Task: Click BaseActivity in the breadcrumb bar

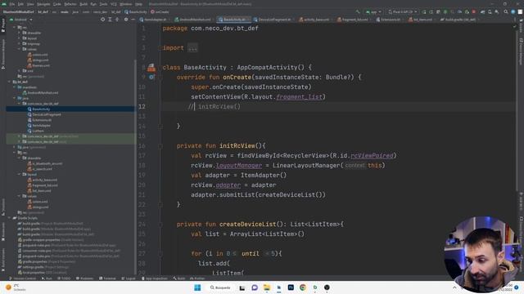Action: [136, 12]
